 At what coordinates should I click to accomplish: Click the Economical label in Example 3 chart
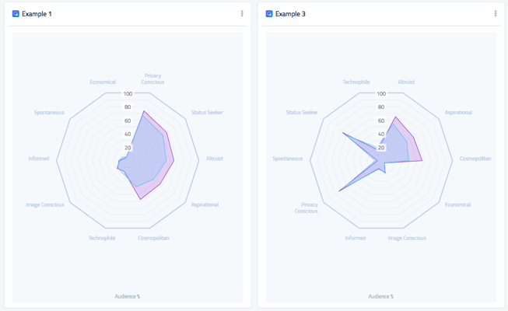coord(457,204)
